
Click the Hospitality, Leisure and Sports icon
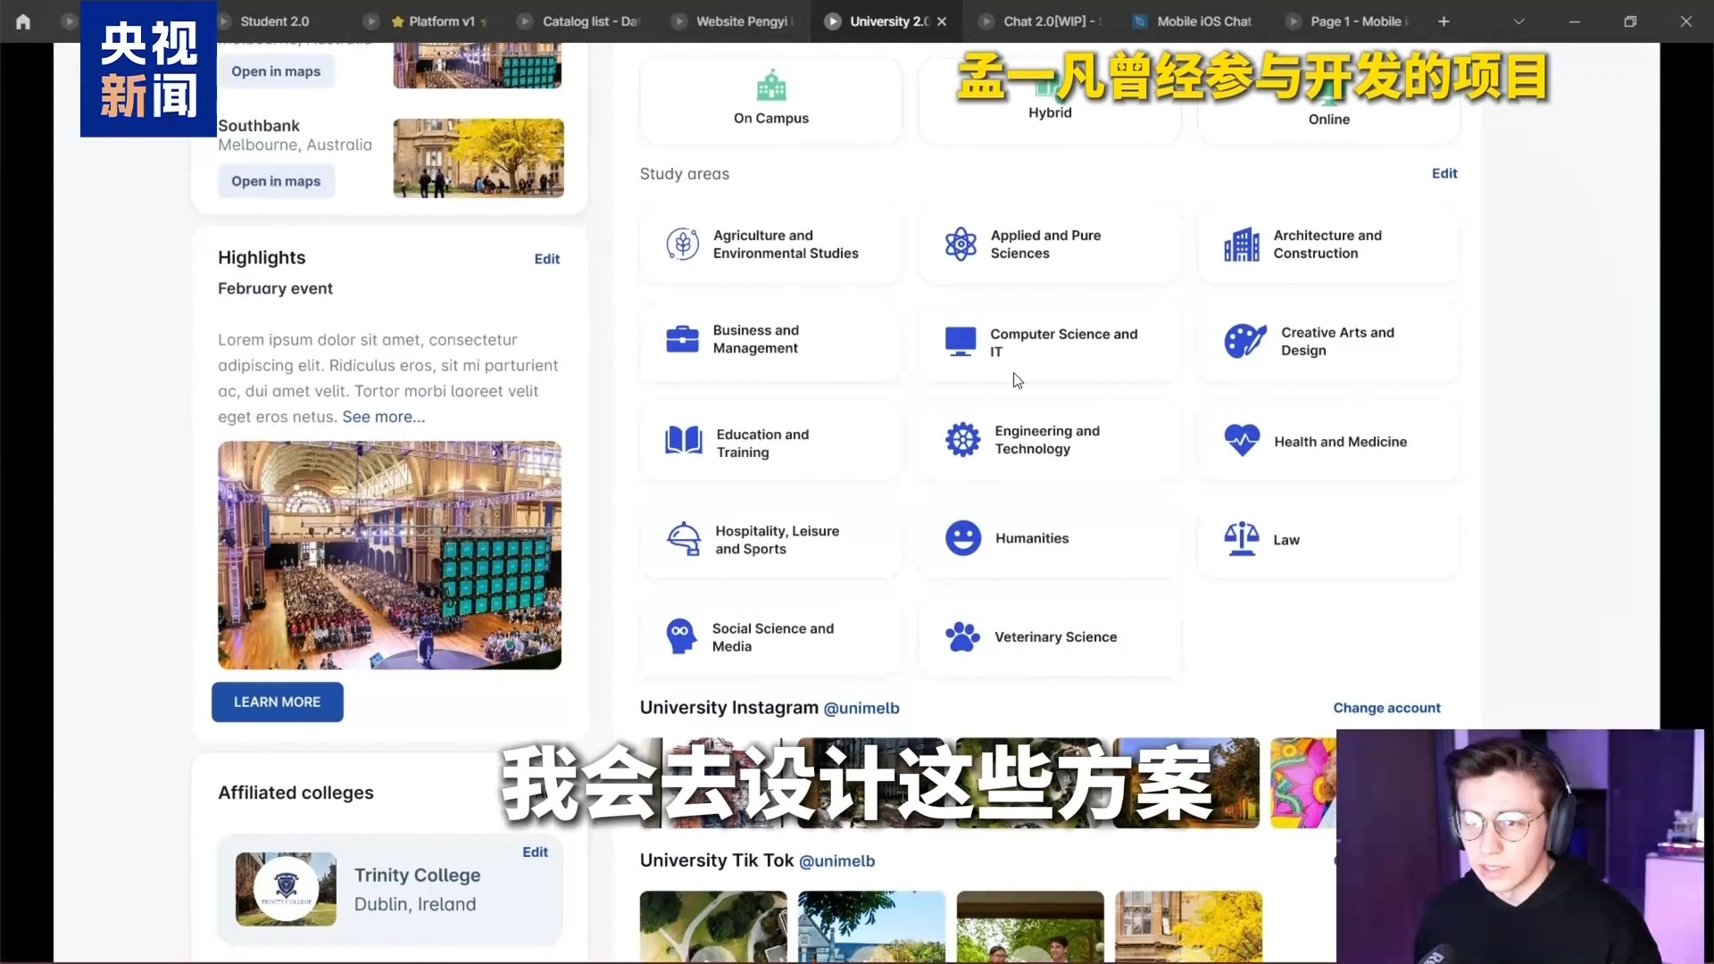[684, 538]
